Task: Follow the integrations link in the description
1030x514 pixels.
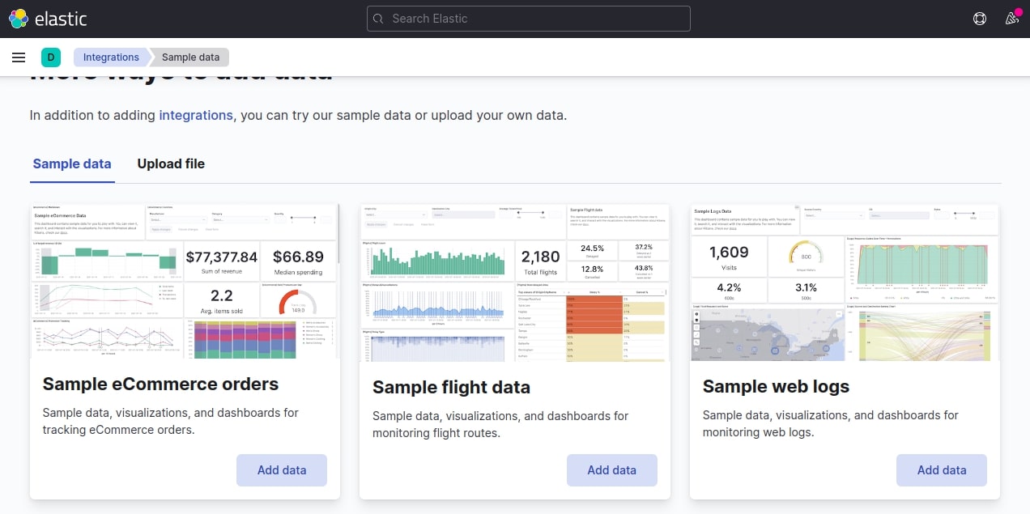Action: click(x=196, y=115)
